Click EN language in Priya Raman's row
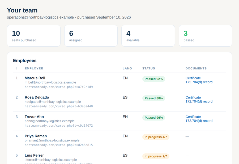Viewport: 239px width, 164px height. point(125,136)
